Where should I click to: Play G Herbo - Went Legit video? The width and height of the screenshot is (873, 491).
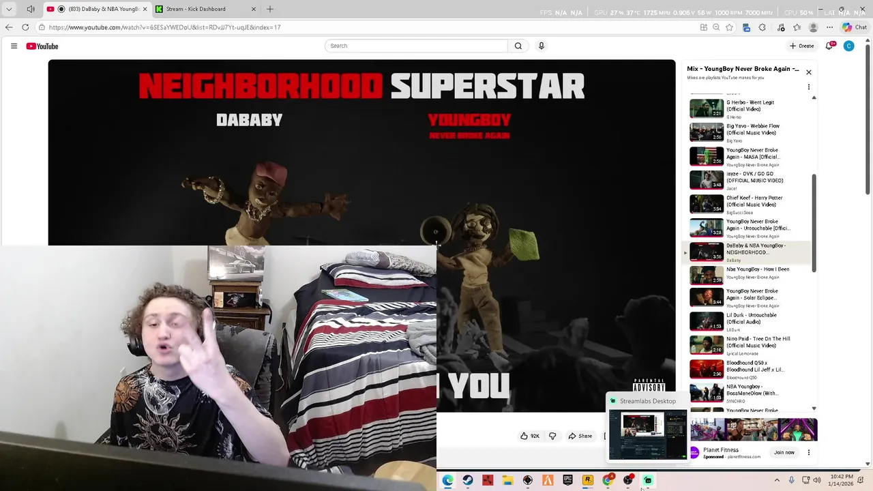[x=747, y=108]
